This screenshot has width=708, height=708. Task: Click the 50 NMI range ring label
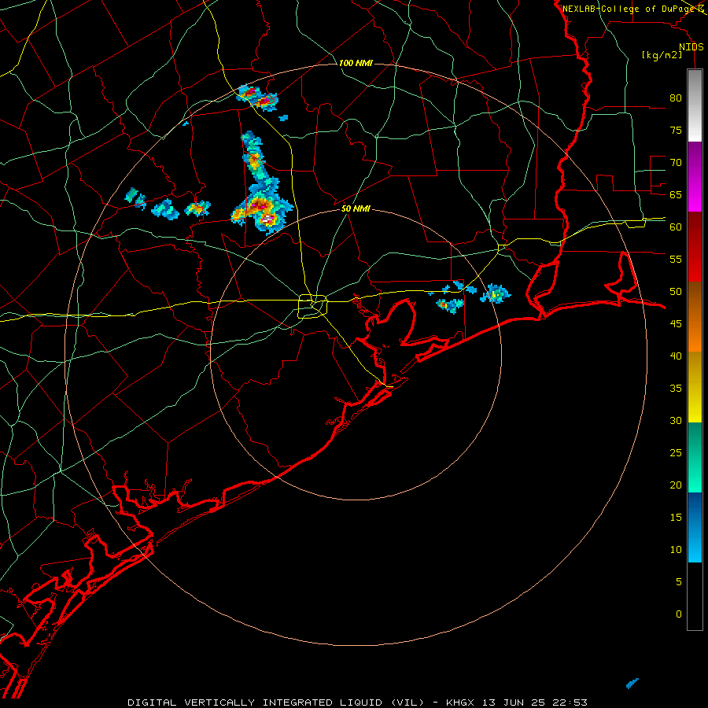tap(356, 208)
